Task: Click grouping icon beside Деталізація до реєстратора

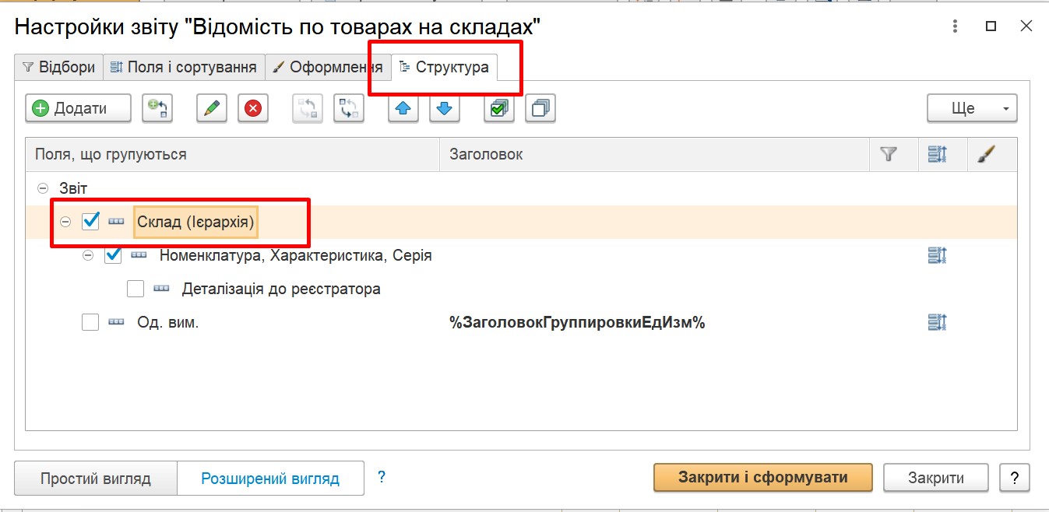Action: 161,289
